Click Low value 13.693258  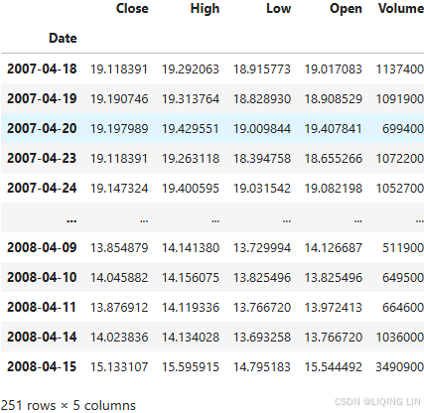pos(262,338)
